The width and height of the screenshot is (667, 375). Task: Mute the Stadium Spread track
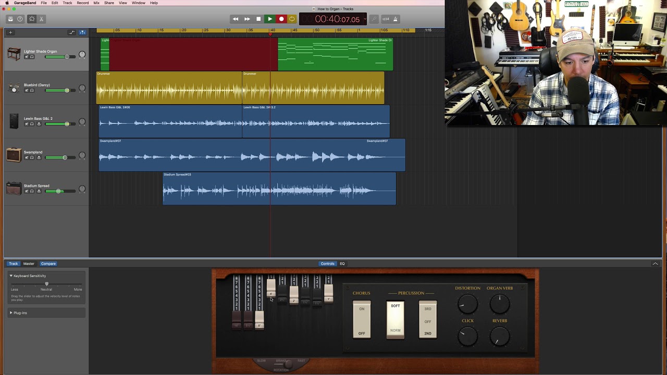coord(27,191)
